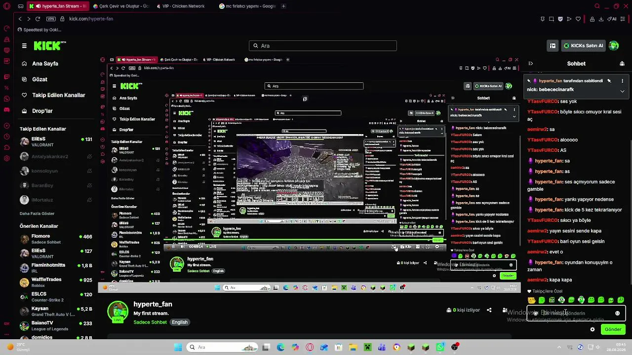Open the stream viewer count 0 kişi izliyor
This screenshot has height=355, width=632.
click(x=463, y=310)
